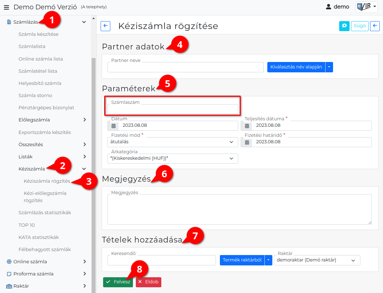Viewport: 383px width, 293px height.
Task: Focus the Partner neve input field
Action: point(185,67)
